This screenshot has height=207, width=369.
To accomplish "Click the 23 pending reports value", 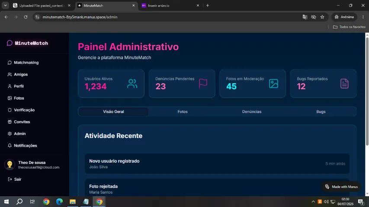I will pyautogui.click(x=160, y=86).
